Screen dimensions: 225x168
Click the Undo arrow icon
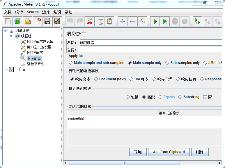(70, 21)
